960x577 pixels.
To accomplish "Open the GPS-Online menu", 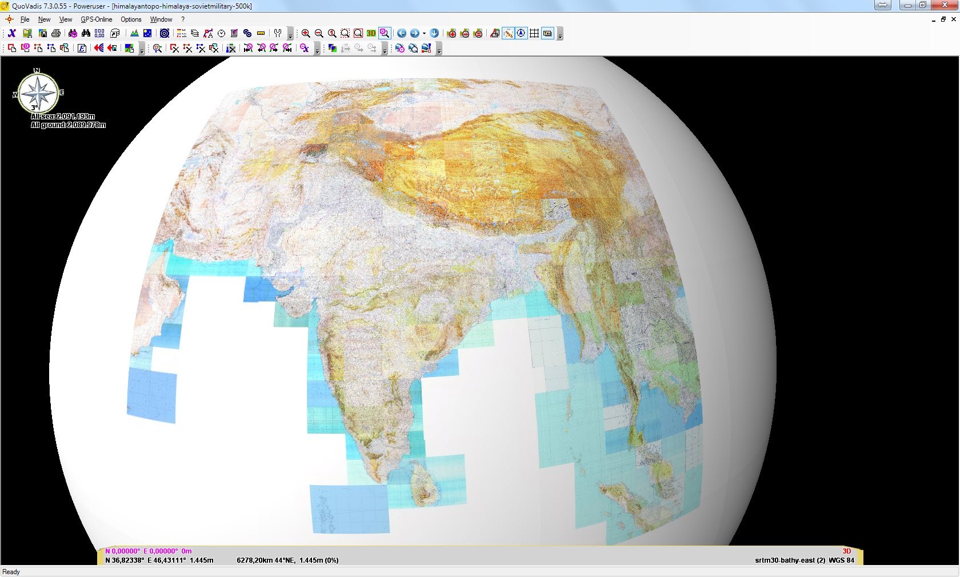I will 96,19.
